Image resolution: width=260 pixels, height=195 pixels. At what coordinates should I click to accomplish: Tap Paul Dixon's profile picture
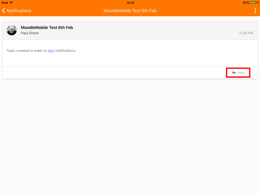(12, 30)
